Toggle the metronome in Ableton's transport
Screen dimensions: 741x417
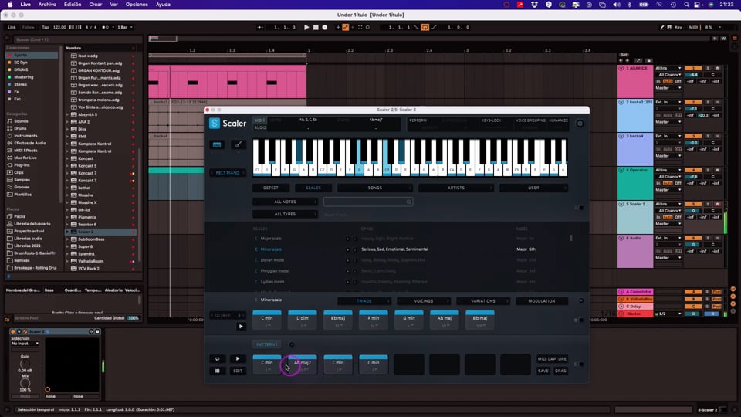(x=106, y=28)
